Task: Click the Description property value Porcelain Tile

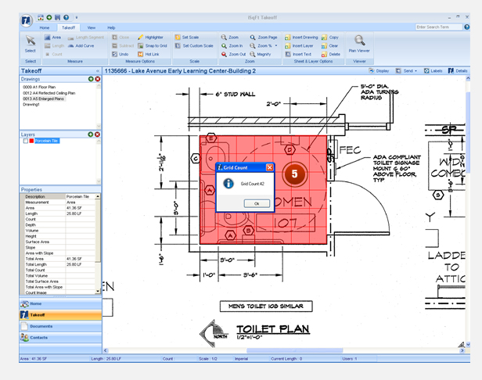Action: pyautogui.click(x=81, y=196)
